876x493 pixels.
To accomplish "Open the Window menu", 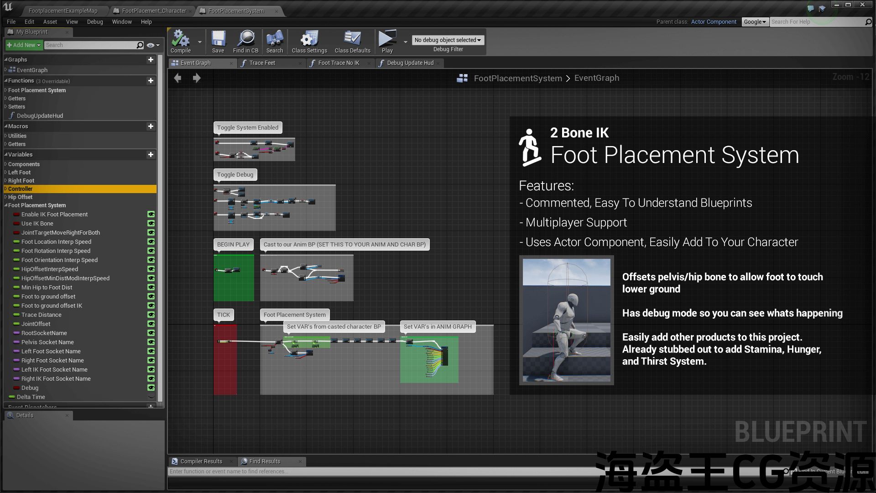I will click(122, 22).
